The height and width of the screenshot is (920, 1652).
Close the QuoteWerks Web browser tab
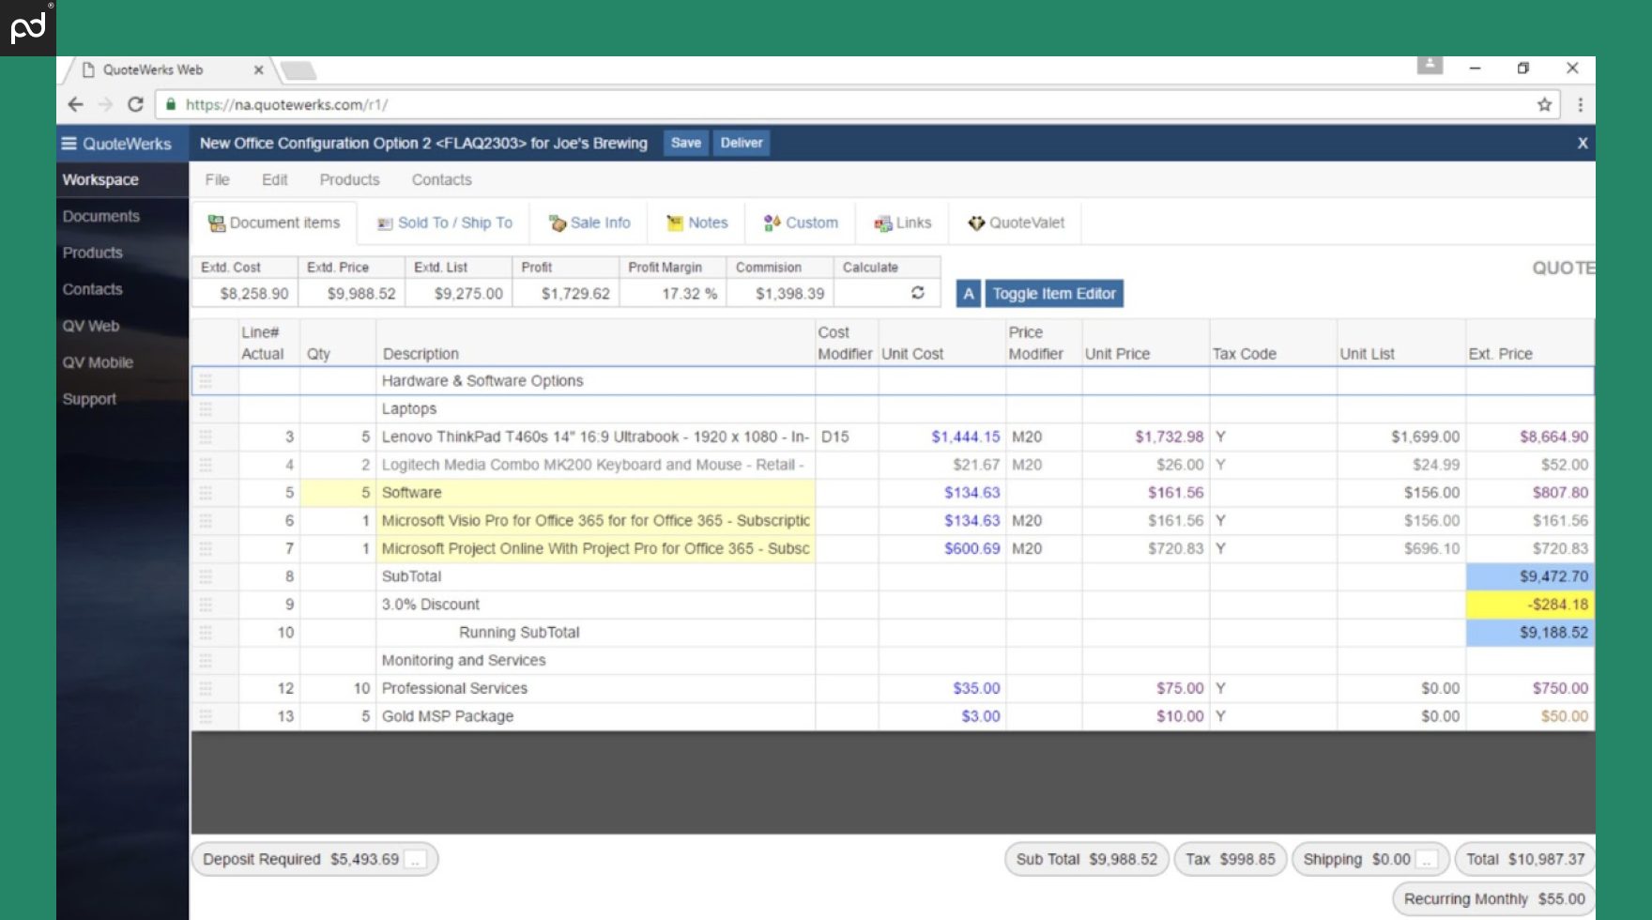pos(258,69)
